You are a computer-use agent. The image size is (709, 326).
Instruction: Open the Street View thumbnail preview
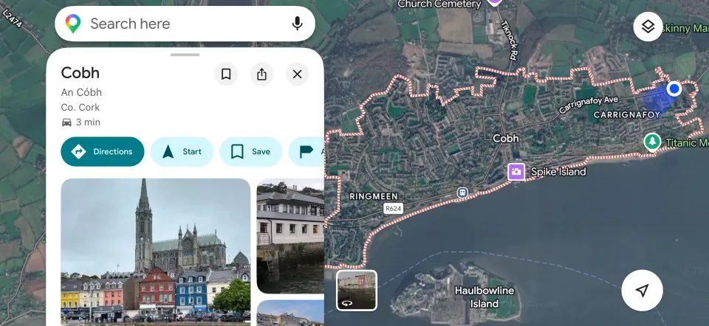[357, 290]
